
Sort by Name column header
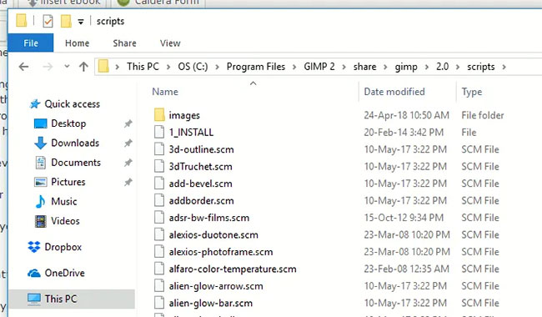click(165, 92)
